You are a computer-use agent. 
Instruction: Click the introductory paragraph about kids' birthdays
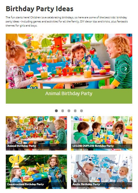67,21
